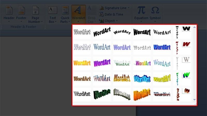The height and width of the screenshot is (116, 207).
Task: Choose the gray shadowed serif WordArt
Action: point(82,94)
